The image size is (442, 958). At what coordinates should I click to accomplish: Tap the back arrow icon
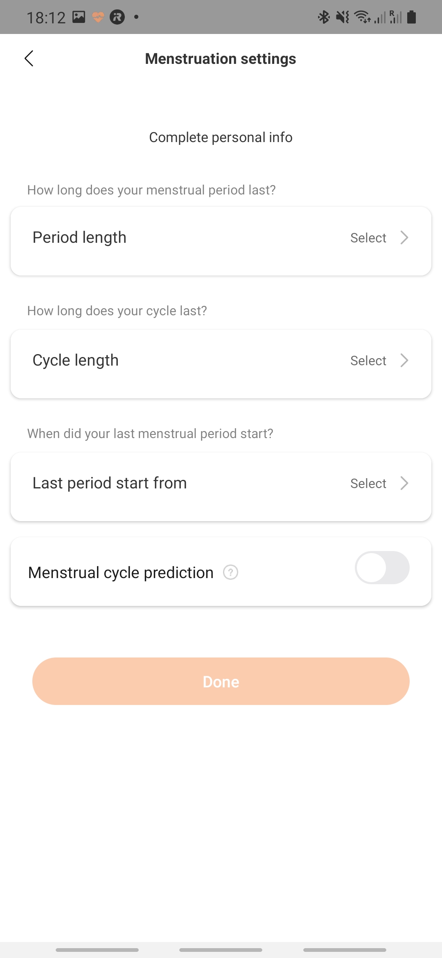29,59
